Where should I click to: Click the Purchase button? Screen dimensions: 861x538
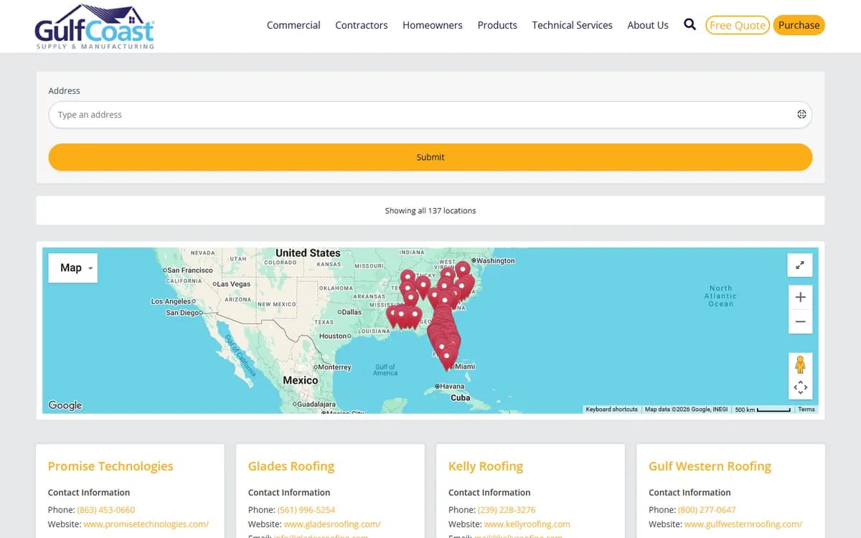799,25
